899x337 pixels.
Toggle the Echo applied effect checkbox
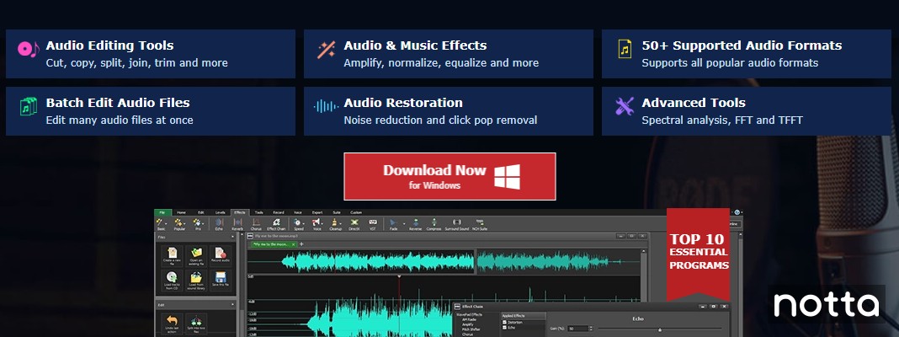pyautogui.click(x=504, y=327)
